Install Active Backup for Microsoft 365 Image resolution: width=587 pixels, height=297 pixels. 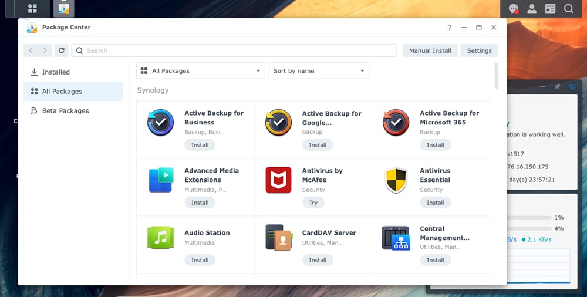click(436, 145)
